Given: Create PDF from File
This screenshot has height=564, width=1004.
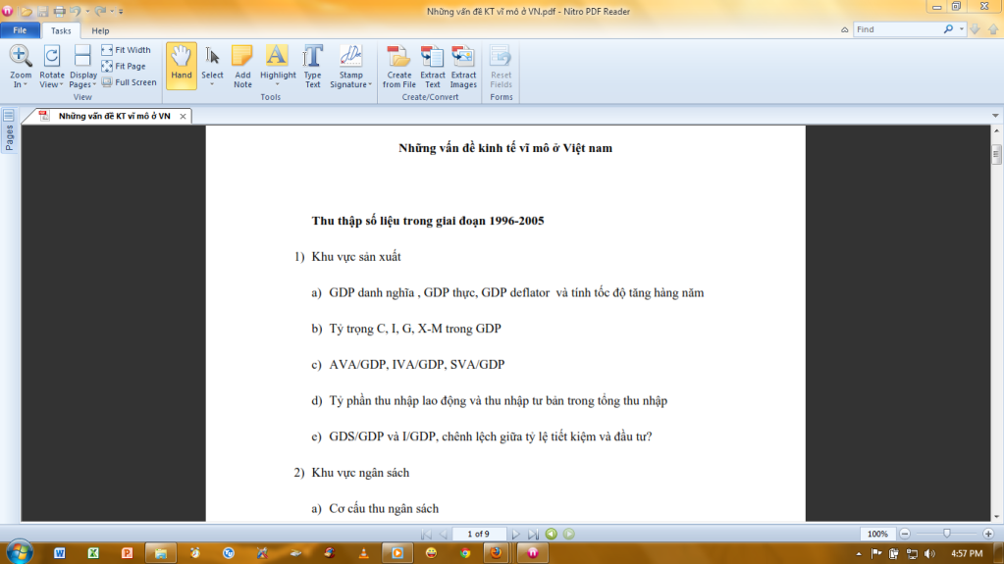Looking at the screenshot, I should tap(398, 66).
